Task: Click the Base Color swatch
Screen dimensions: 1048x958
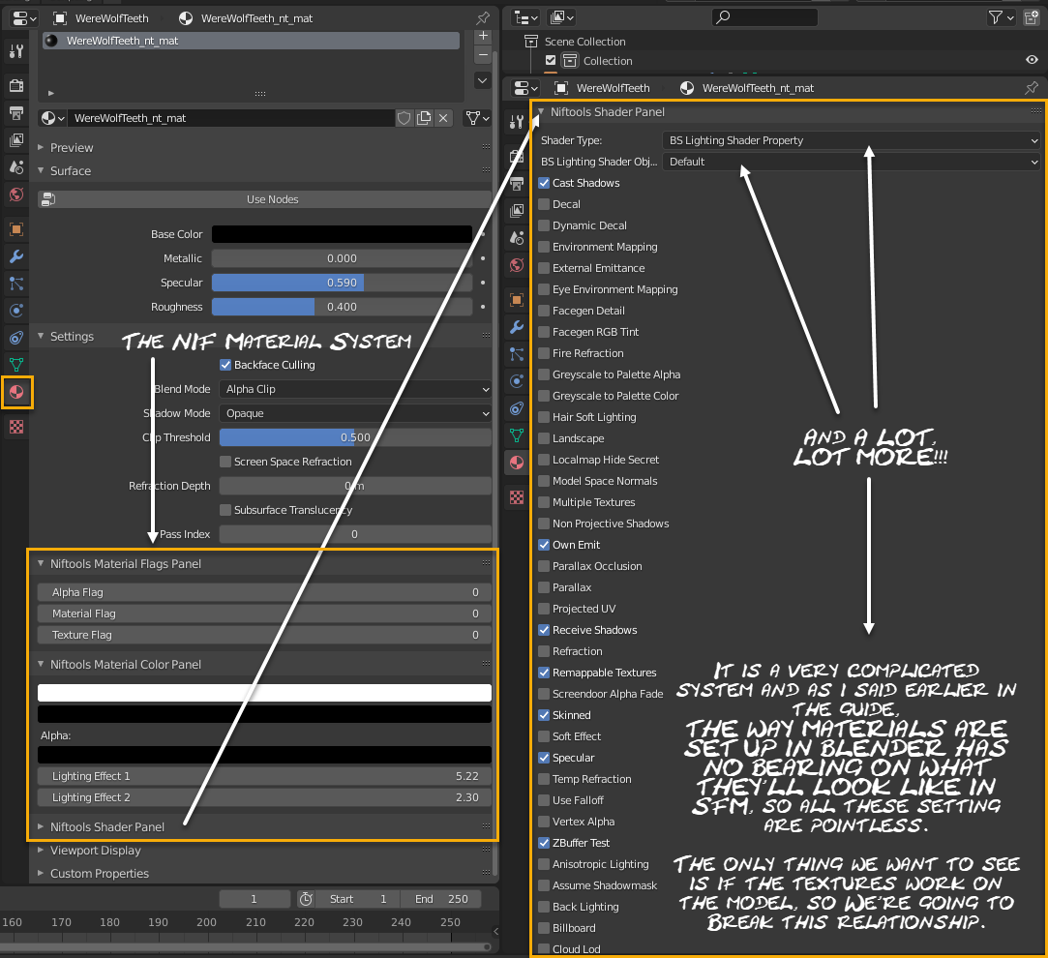Action: [x=342, y=234]
